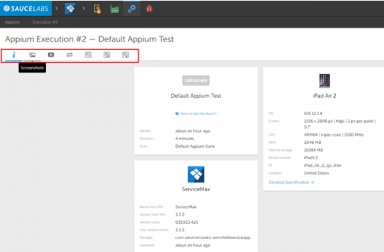Click the '4 minutes' duration value
The image size is (384, 252).
[x=185, y=139]
